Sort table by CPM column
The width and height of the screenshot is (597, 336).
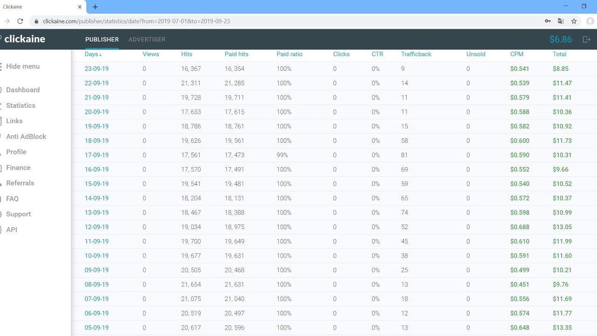[517, 54]
